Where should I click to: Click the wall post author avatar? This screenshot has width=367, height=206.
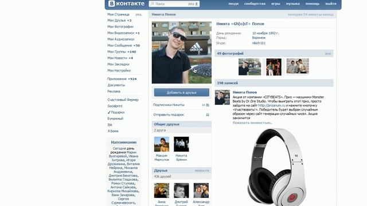click(x=222, y=97)
